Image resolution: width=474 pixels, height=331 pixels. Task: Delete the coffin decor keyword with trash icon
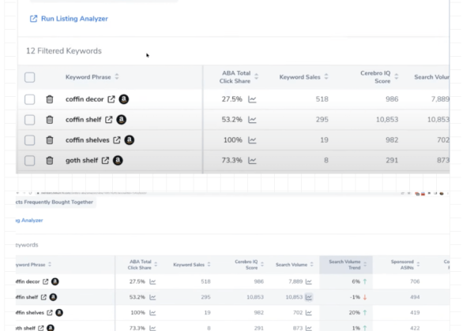coord(50,99)
